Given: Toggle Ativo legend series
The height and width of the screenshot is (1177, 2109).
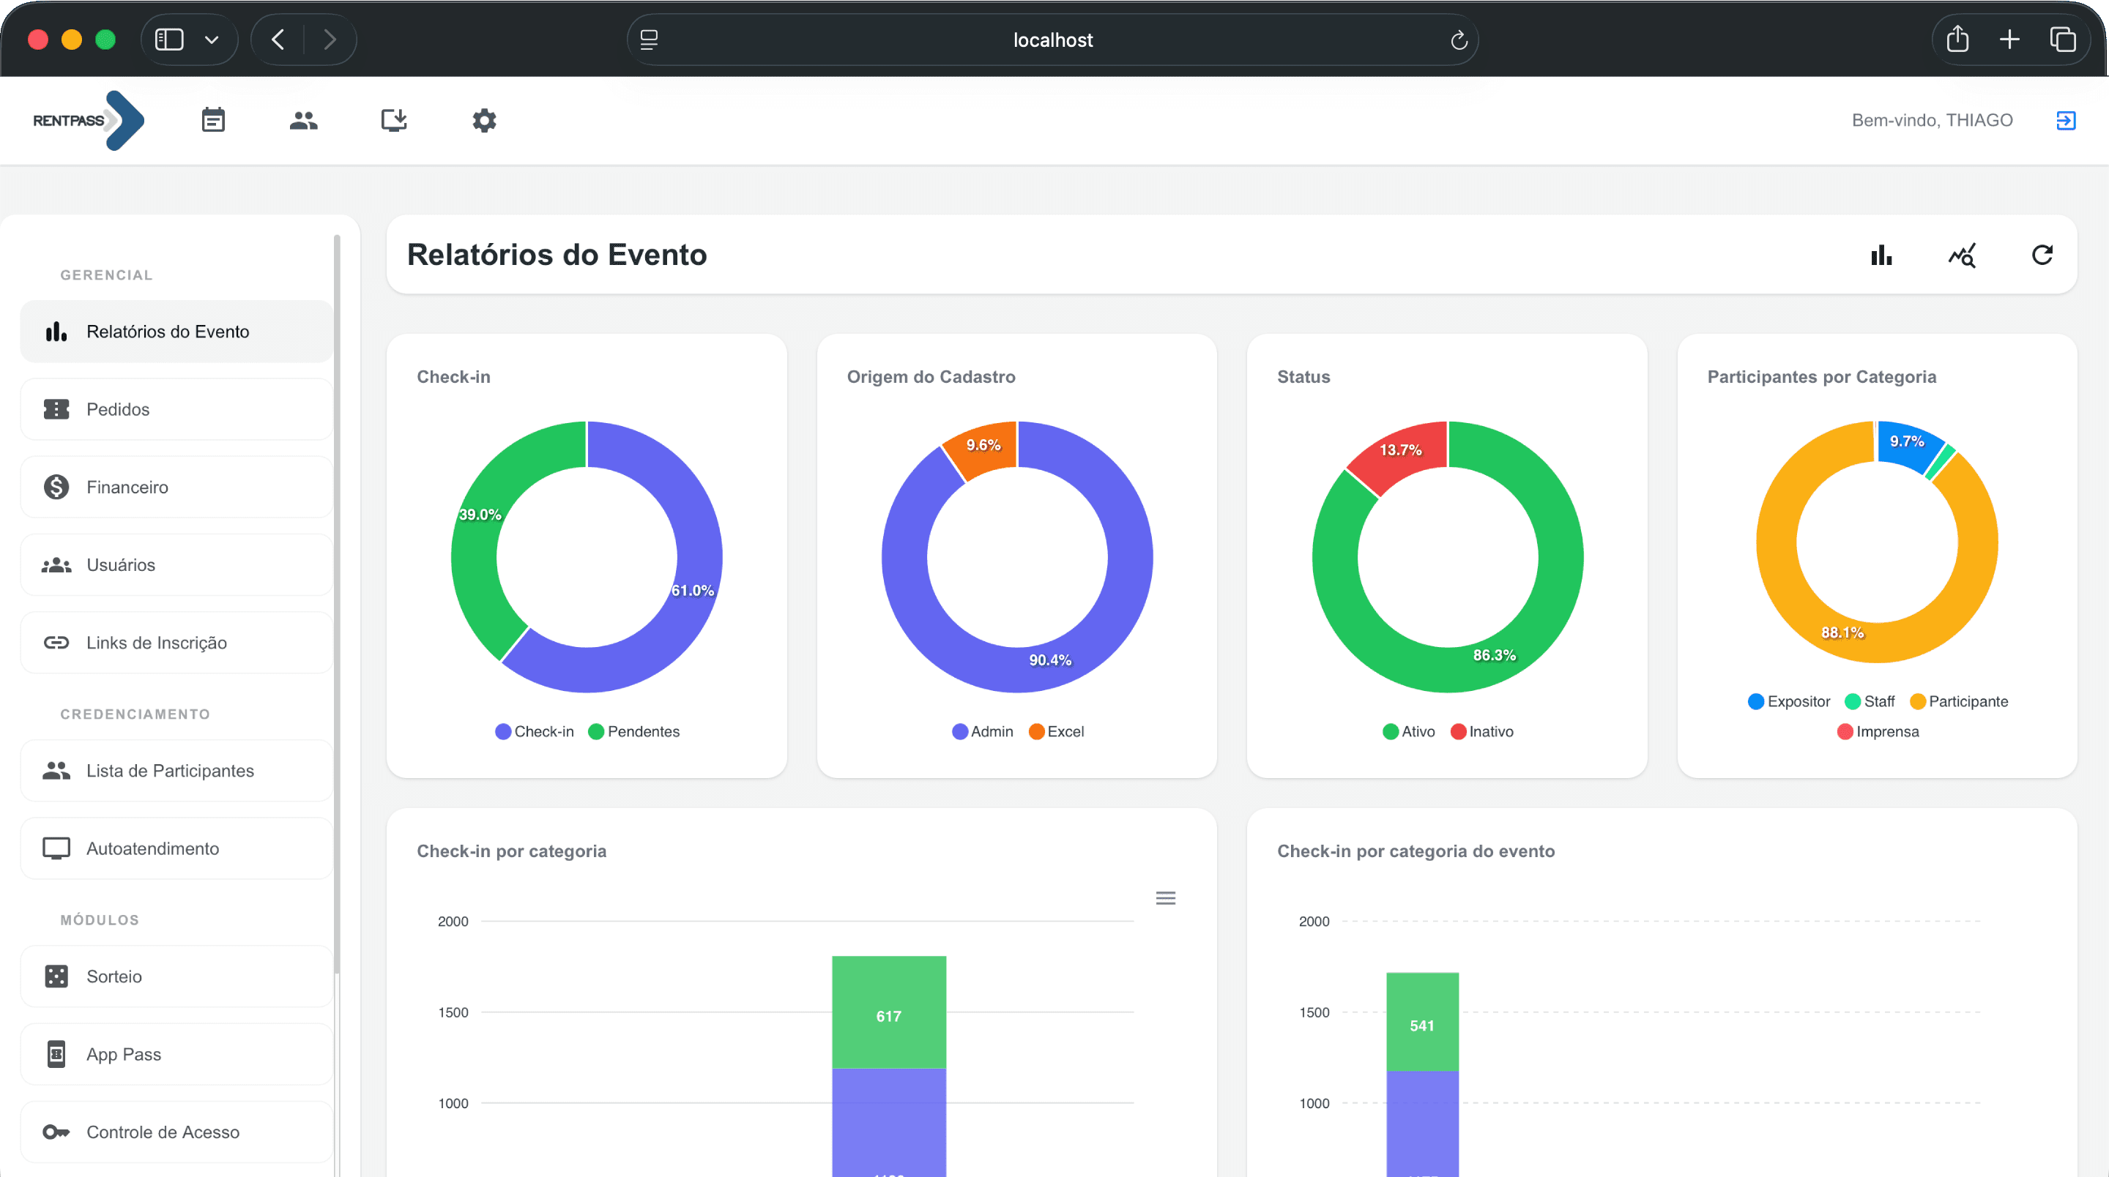Looking at the screenshot, I should pos(1409,731).
